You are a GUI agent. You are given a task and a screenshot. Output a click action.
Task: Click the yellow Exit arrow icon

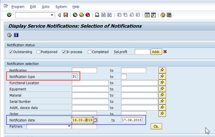point(81,15)
